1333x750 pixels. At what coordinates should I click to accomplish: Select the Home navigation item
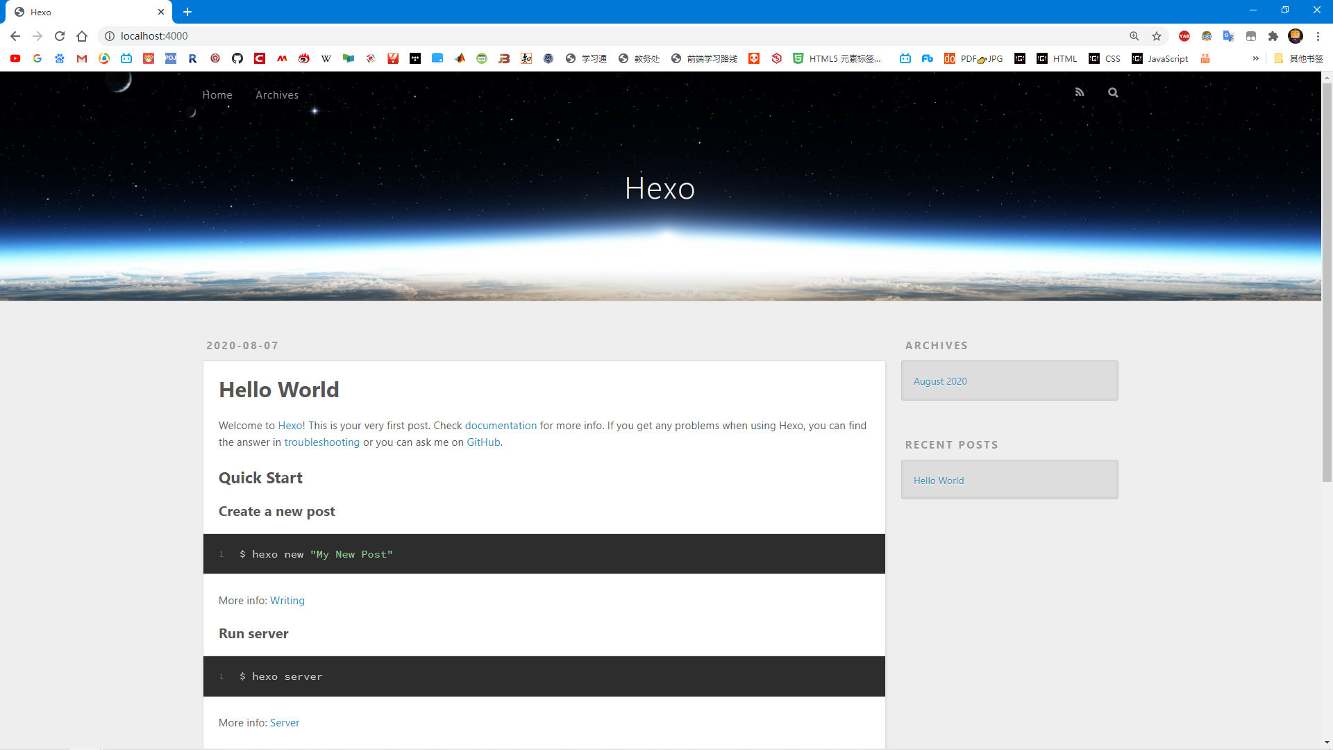(217, 95)
